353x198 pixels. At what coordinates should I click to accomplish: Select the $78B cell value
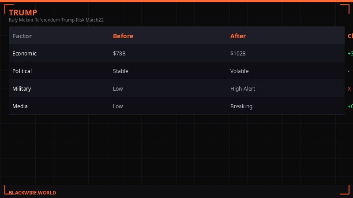tap(119, 53)
